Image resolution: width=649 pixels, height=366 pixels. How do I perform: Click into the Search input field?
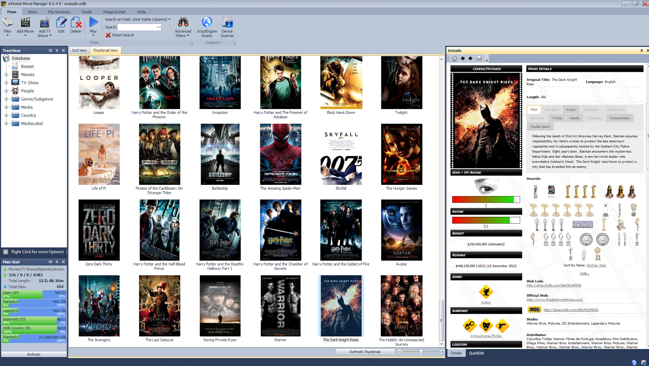(x=137, y=27)
